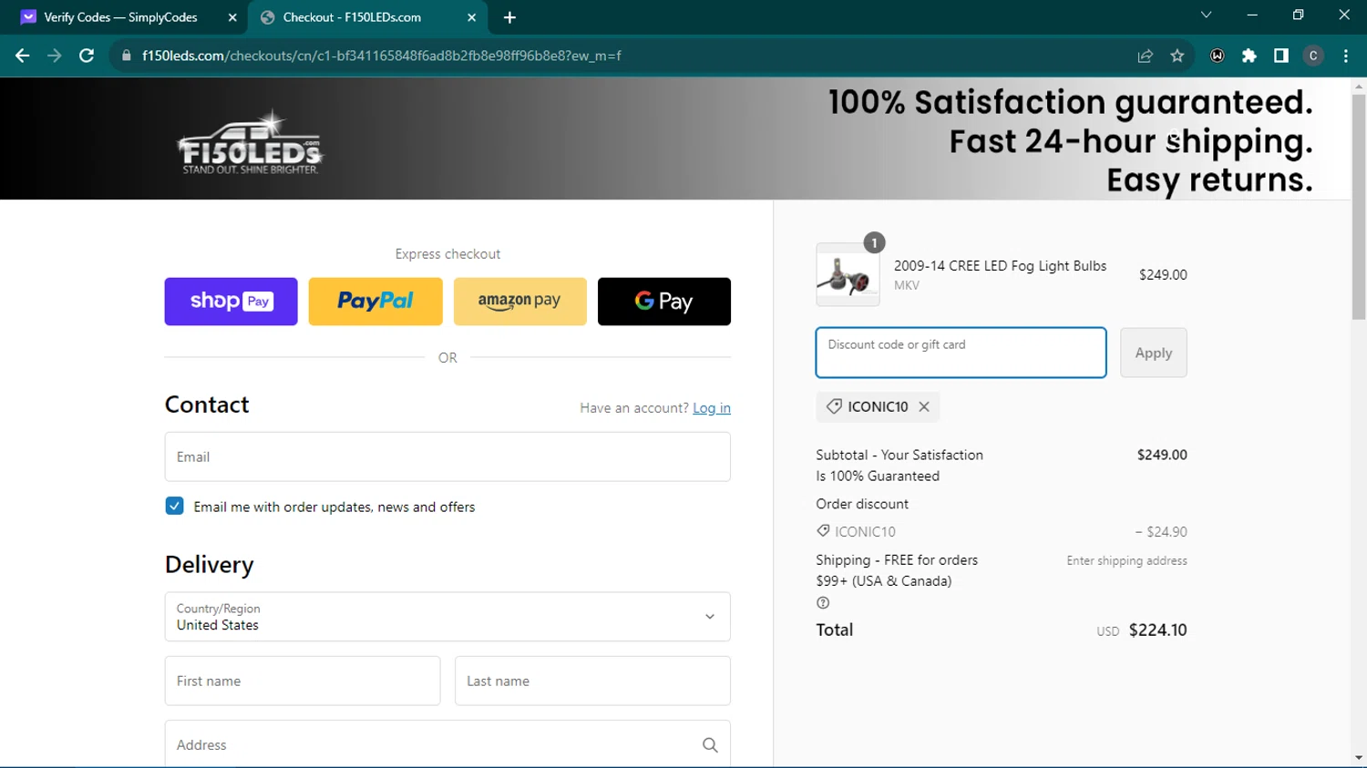Pay with PayPal

click(x=375, y=302)
